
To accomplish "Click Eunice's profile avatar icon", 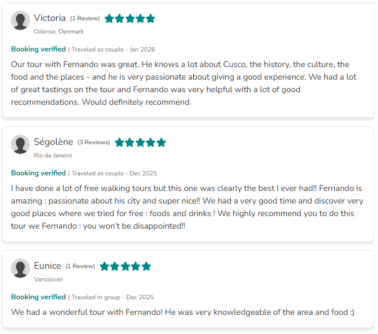I will pos(20,269).
